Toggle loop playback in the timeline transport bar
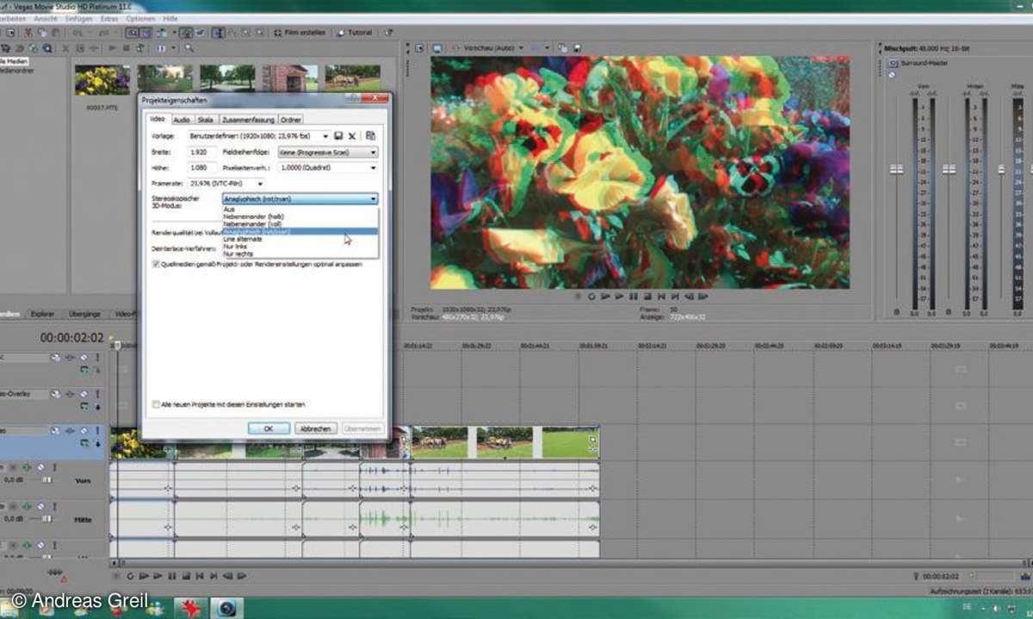The image size is (1033, 619). point(131,576)
